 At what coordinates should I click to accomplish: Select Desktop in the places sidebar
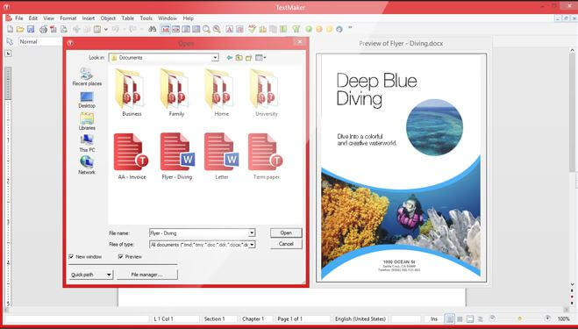pyautogui.click(x=87, y=100)
